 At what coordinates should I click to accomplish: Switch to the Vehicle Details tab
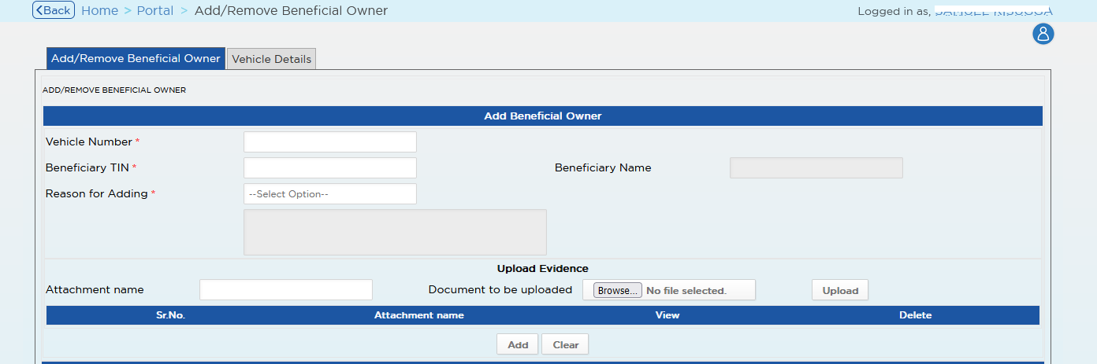click(272, 59)
